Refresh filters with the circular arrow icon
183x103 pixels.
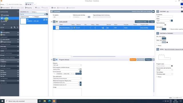pos(11,27)
